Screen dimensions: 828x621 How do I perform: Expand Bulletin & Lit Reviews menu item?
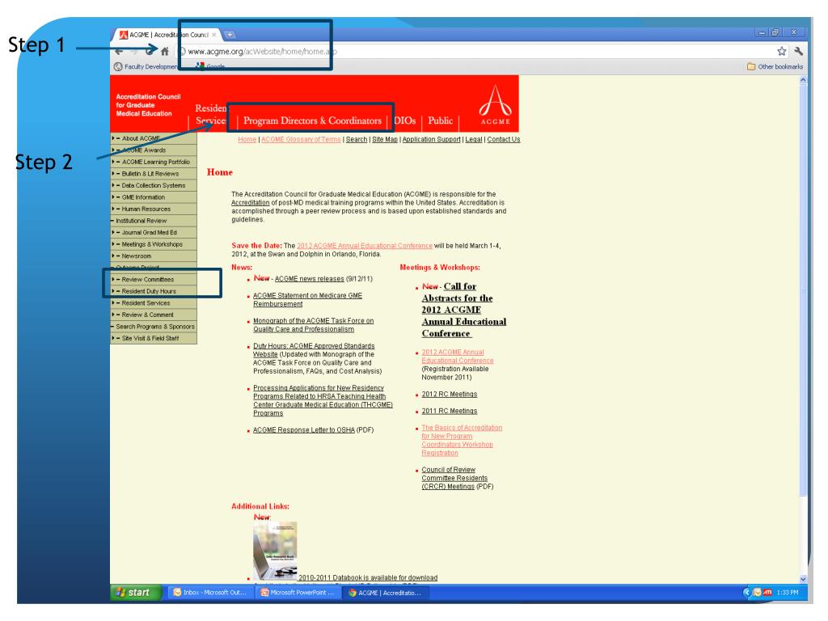(x=154, y=174)
